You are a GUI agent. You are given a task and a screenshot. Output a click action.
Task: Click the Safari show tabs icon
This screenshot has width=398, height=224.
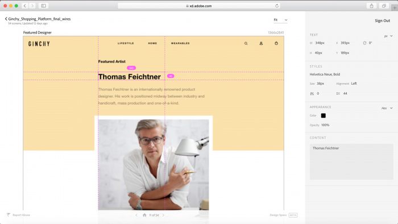click(x=384, y=6)
